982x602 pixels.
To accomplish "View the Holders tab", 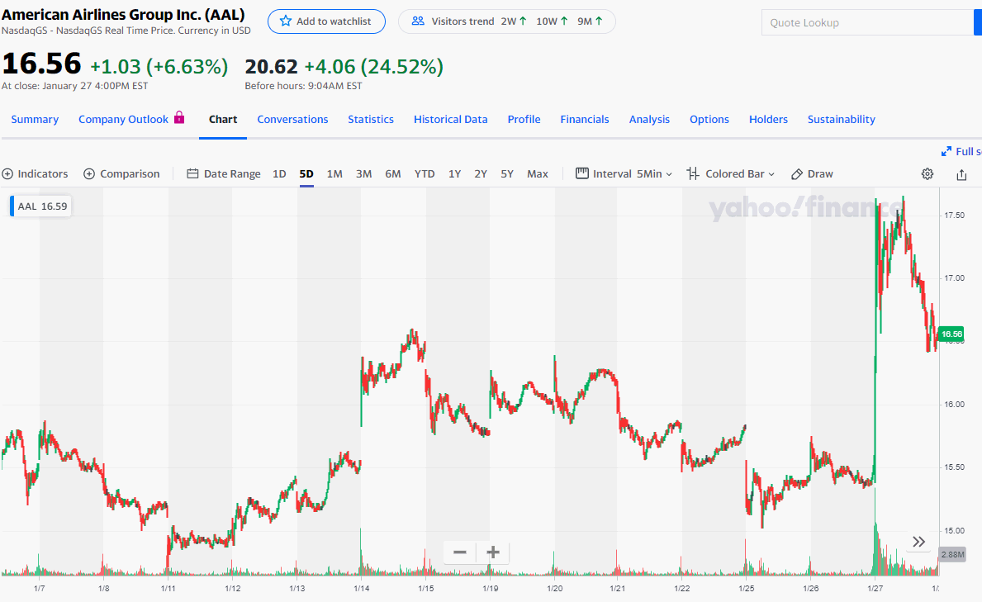I will (768, 119).
